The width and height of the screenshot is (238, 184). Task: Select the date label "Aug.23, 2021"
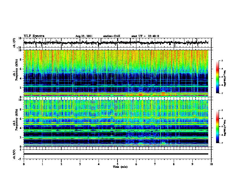[84, 36]
